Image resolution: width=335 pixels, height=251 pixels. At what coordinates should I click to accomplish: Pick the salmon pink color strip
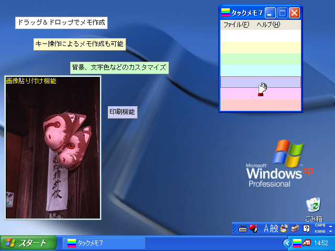coord(261,105)
